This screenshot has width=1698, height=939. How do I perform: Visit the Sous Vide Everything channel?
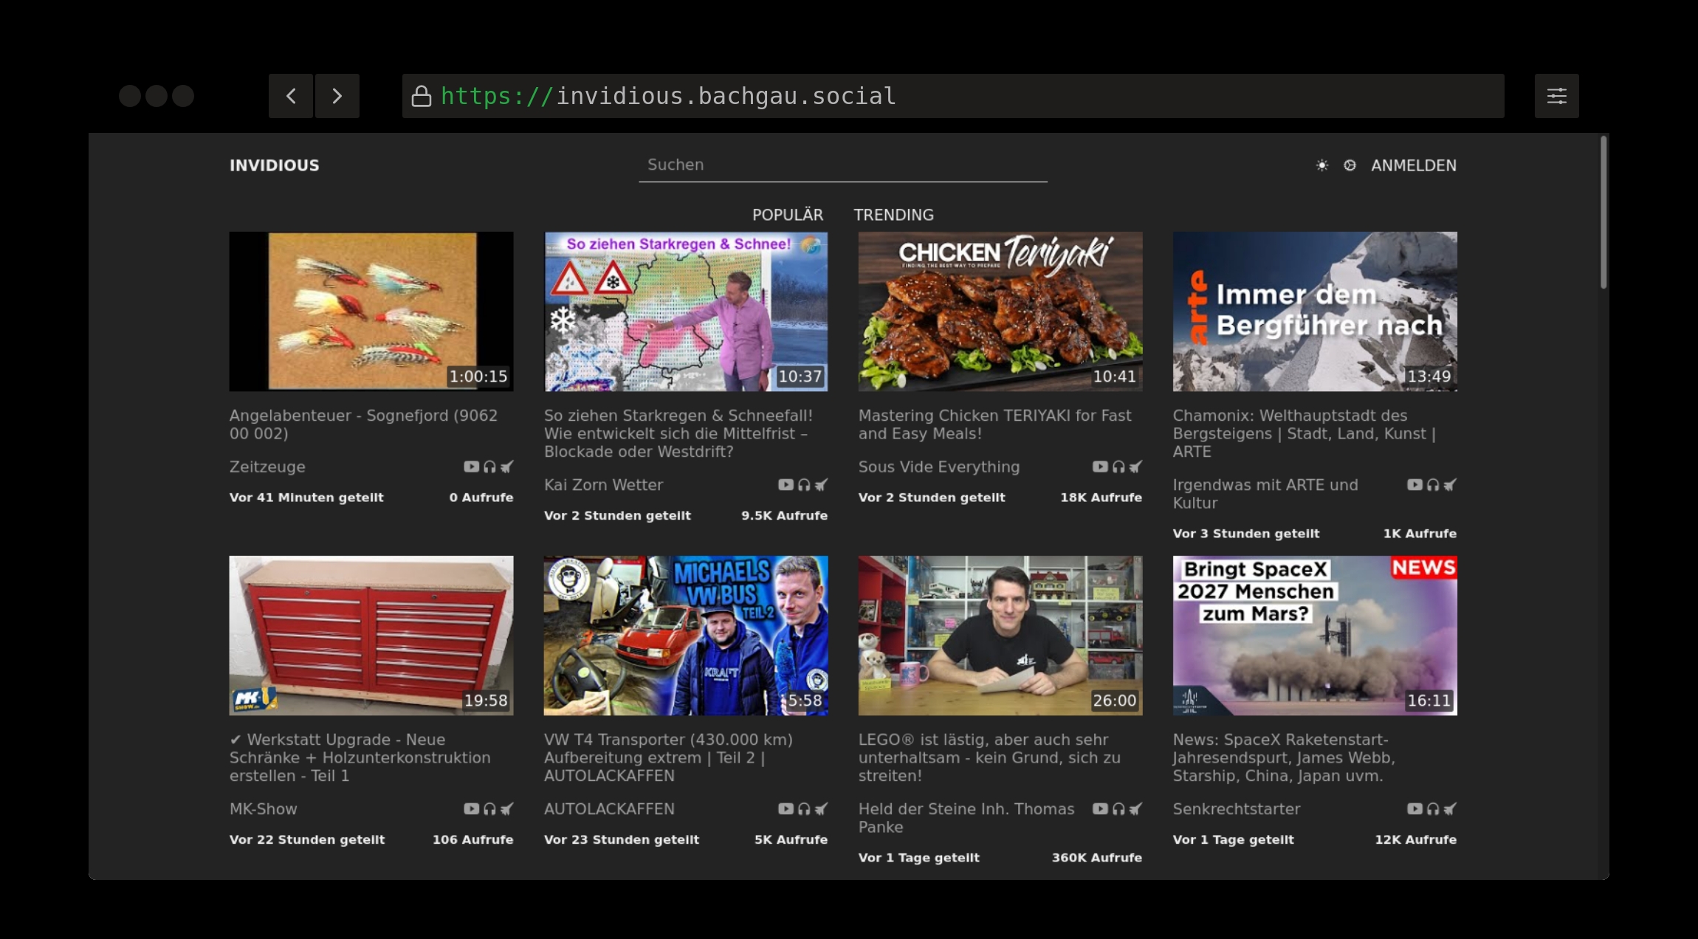938,467
